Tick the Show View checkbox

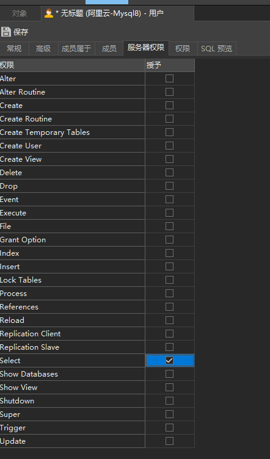click(169, 388)
